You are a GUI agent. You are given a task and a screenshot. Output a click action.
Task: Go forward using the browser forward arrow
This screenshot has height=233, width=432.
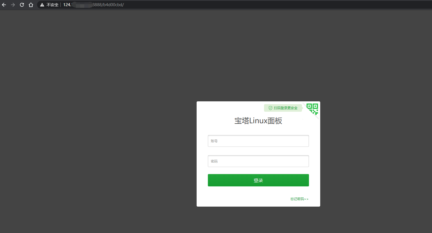pos(13,5)
